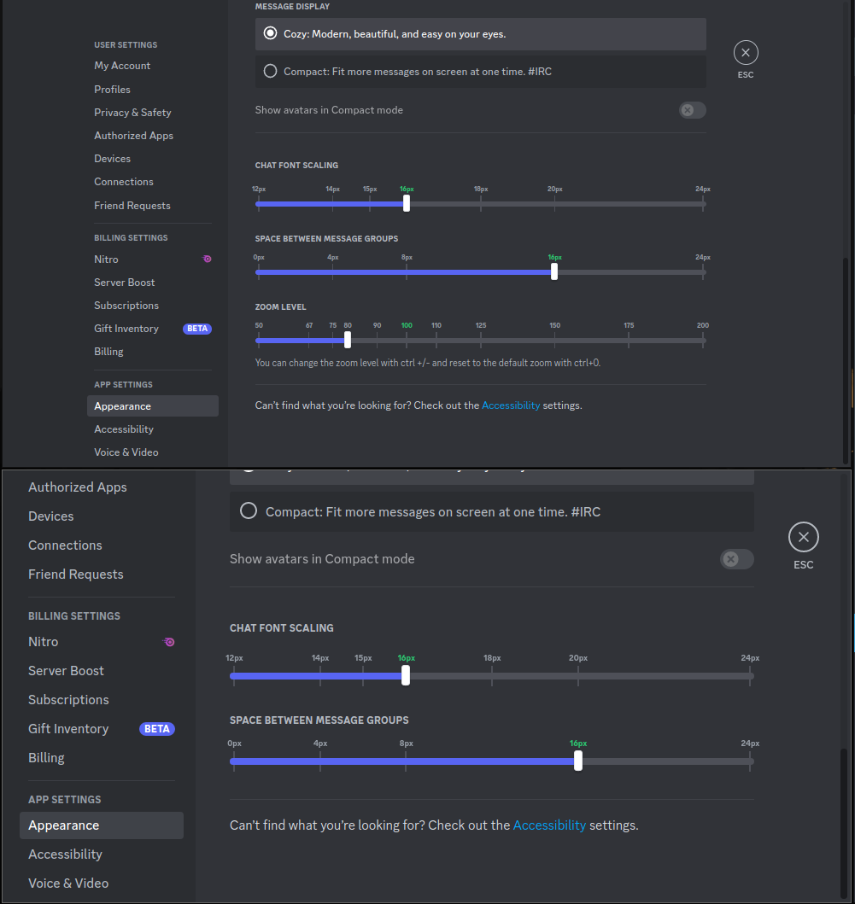Image resolution: width=855 pixels, height=904 pixels.
Task: Click the upper window's vertical scrollbar
Action: click(846, 360)
